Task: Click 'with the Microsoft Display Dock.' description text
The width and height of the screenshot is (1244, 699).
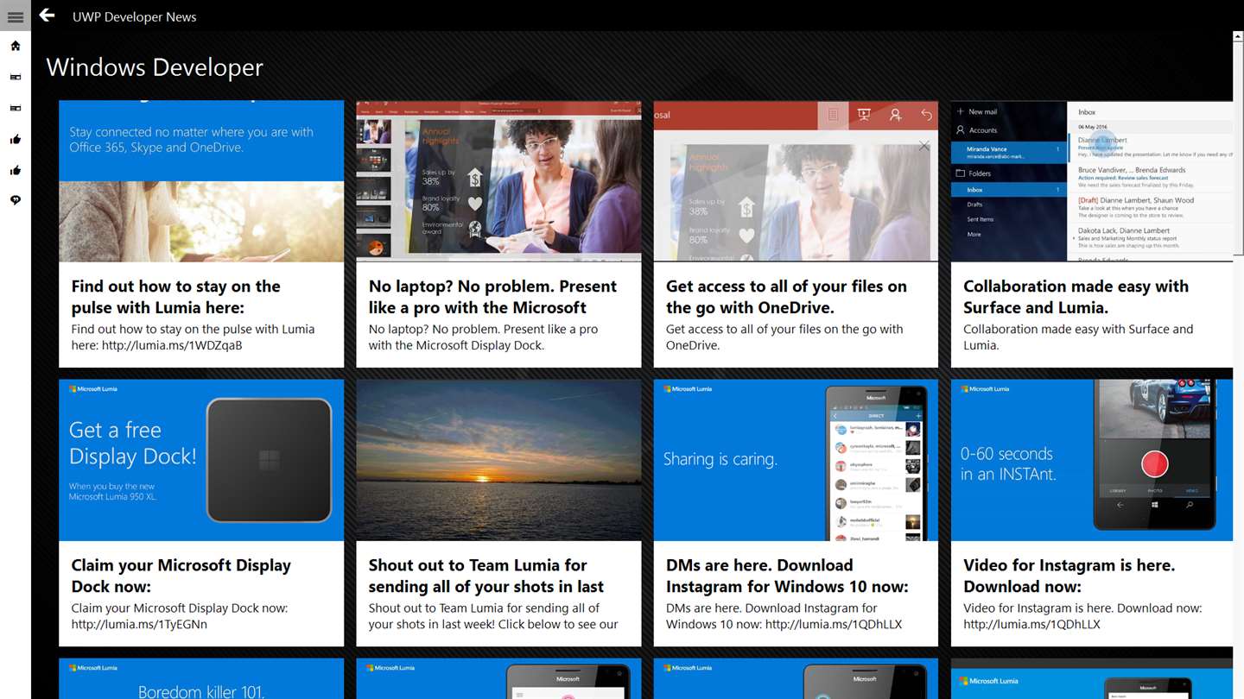Action: [456, 345]
